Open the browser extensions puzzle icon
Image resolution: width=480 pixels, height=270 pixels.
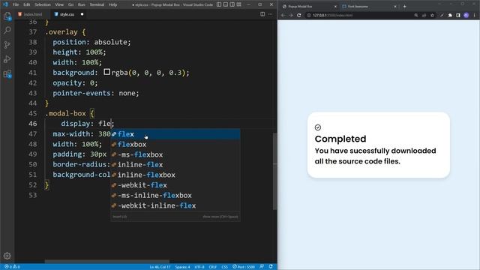pos(450,15)
